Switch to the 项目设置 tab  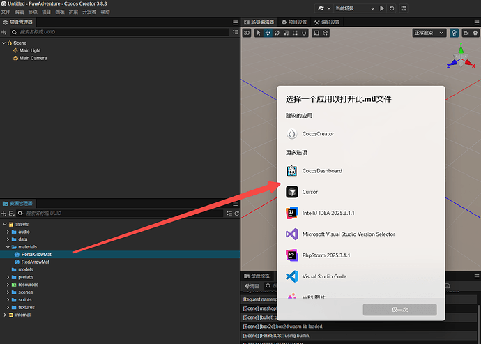(294, 22)
